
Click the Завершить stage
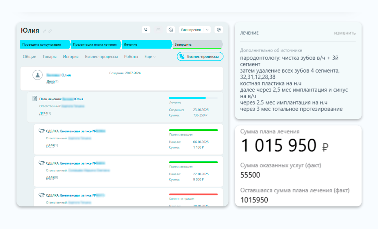click(198, 45)
